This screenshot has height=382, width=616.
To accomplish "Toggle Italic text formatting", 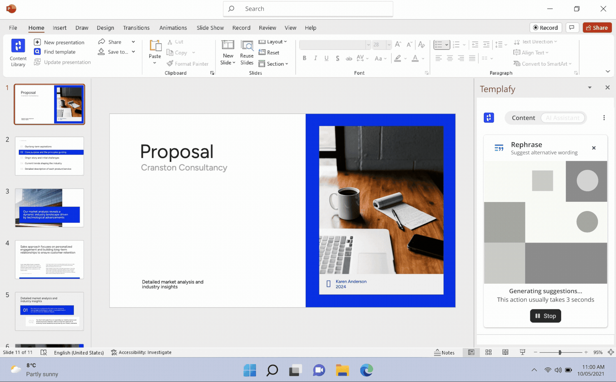I will point(315,58).
